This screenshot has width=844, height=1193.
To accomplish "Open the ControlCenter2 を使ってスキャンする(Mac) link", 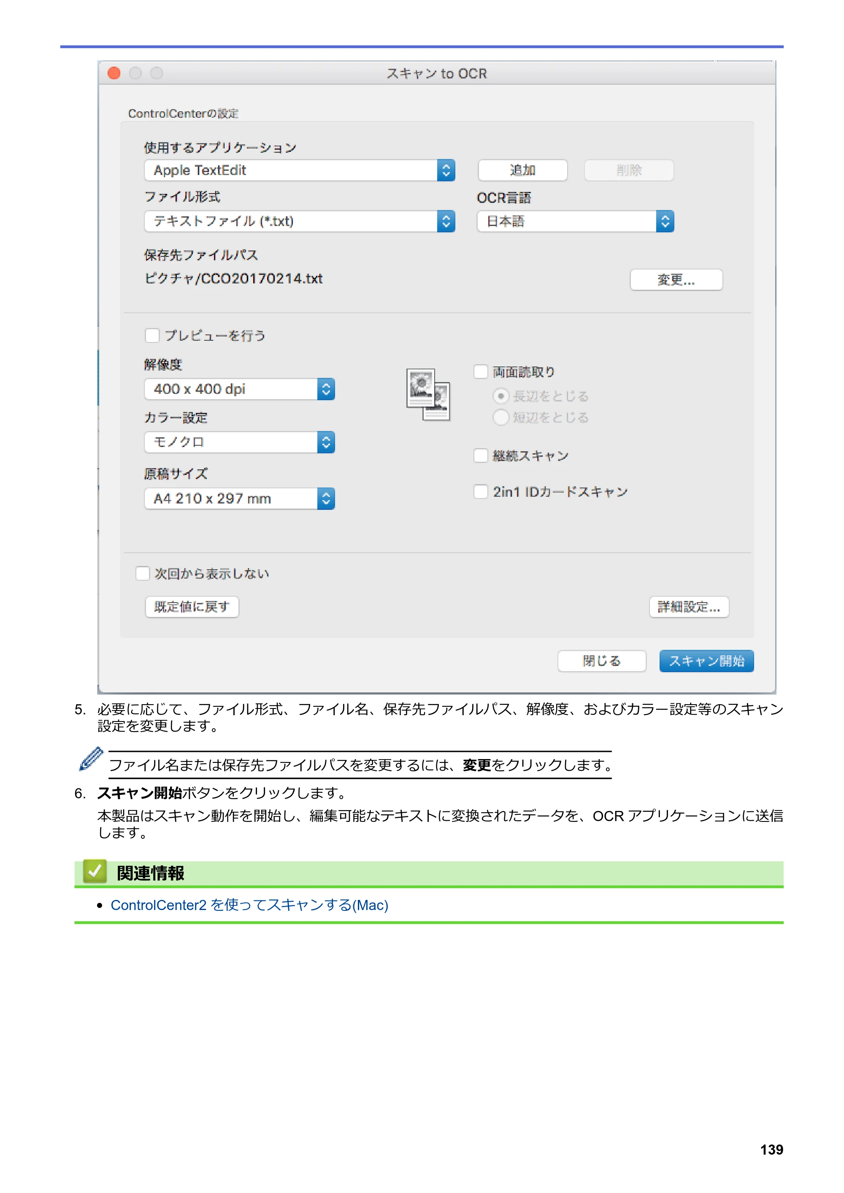I will click(249, 905).
